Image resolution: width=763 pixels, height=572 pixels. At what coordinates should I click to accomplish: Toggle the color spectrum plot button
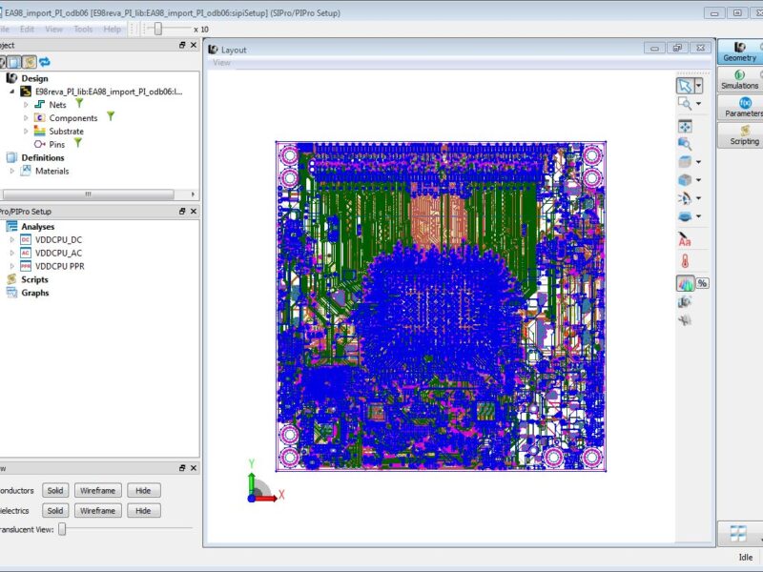tap(685, 283)
